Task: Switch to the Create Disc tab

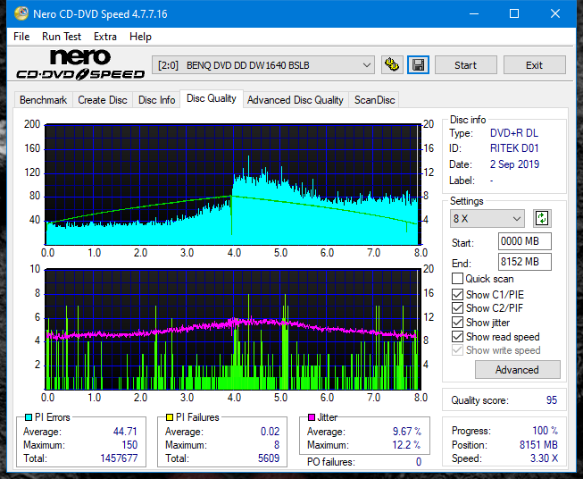Action: point(103,100)
